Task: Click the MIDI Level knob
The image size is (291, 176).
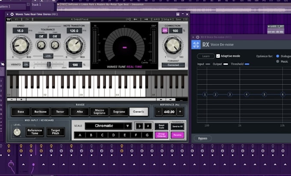Action: click(17, 132)
